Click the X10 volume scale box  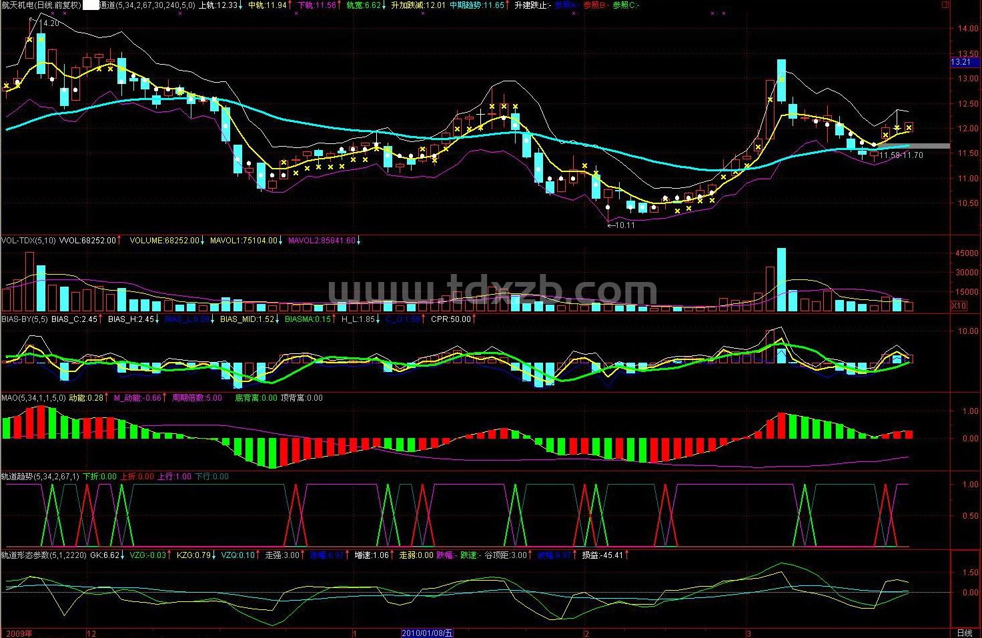coord(958,305)
